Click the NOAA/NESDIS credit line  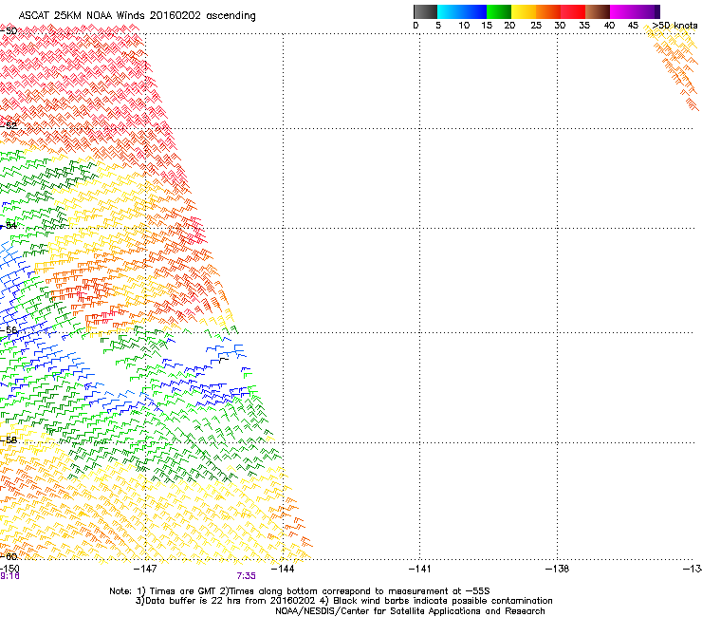point(410,611)
